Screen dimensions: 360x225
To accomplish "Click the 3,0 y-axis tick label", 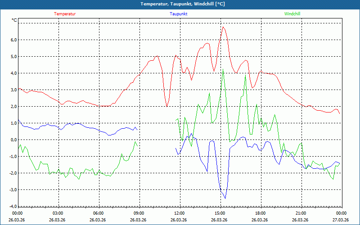I will click(x=12, y=90).
